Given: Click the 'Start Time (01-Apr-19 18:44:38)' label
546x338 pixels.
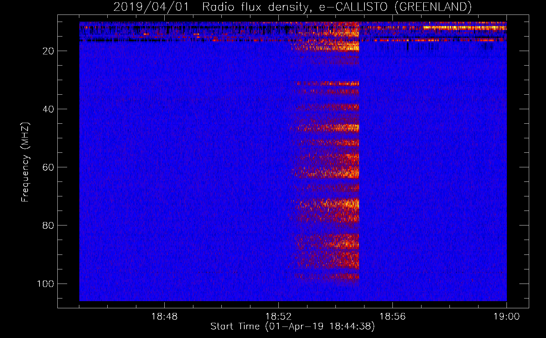Looking at the screenshot, I should [293, 327].
